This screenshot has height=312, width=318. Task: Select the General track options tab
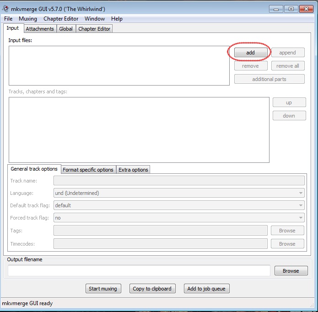34,169
